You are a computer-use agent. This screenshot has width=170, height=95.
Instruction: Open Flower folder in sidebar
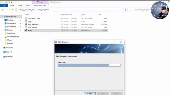(x=10, y=40)
